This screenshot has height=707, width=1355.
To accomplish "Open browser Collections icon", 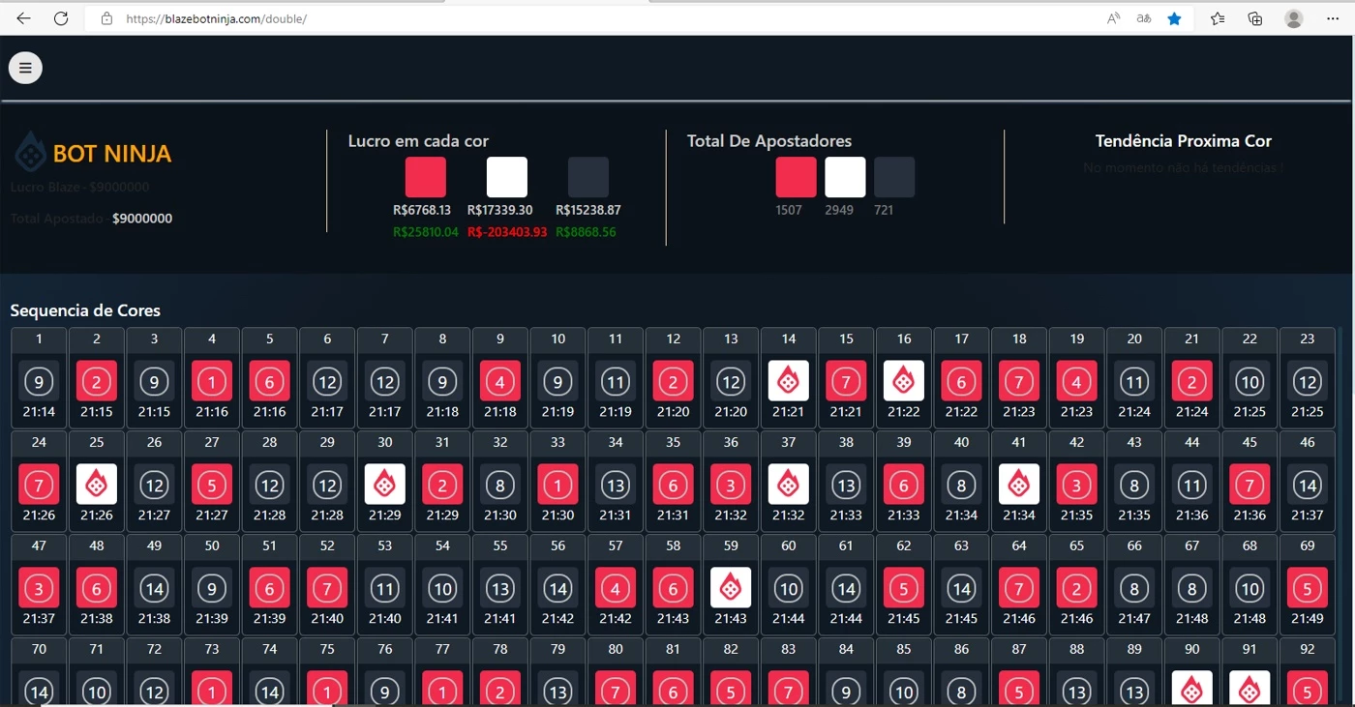I will pyautogui.click(x=1255, y=18).
